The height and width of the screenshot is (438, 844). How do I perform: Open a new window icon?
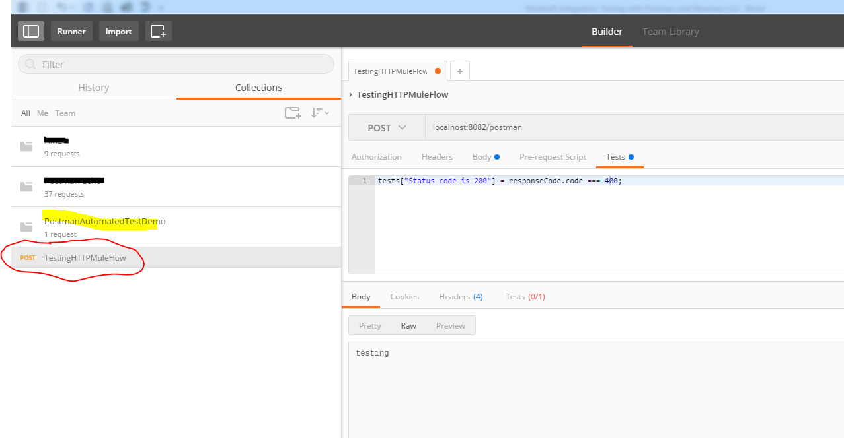pyautogui.click(x=158, y=31)
